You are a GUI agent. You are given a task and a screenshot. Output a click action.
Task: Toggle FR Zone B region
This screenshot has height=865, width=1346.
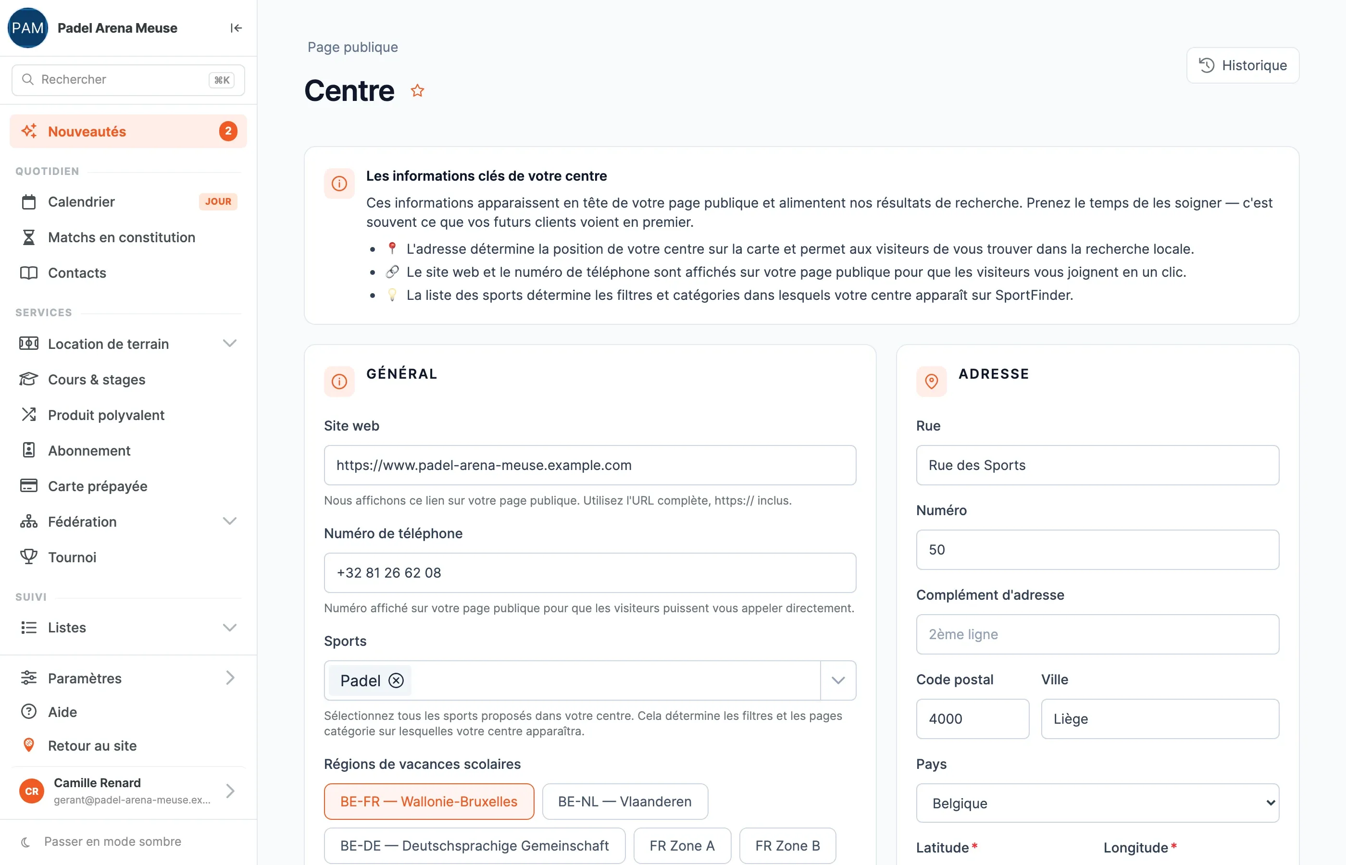click(787, 845)
